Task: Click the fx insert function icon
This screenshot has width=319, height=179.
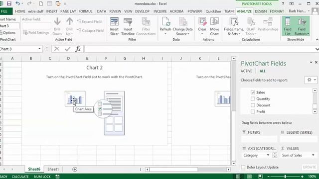Action: click(78, 49)
